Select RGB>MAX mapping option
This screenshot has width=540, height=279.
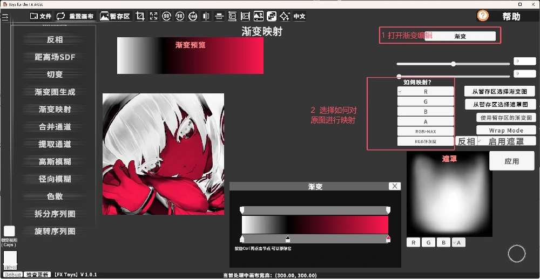426,131
